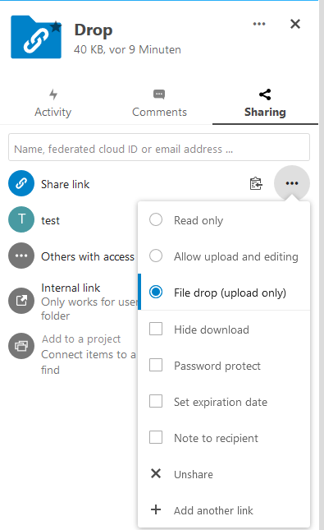Copy share link to clipboard
Viewport: 324px width, 530px height.
[x=256, y=183]
